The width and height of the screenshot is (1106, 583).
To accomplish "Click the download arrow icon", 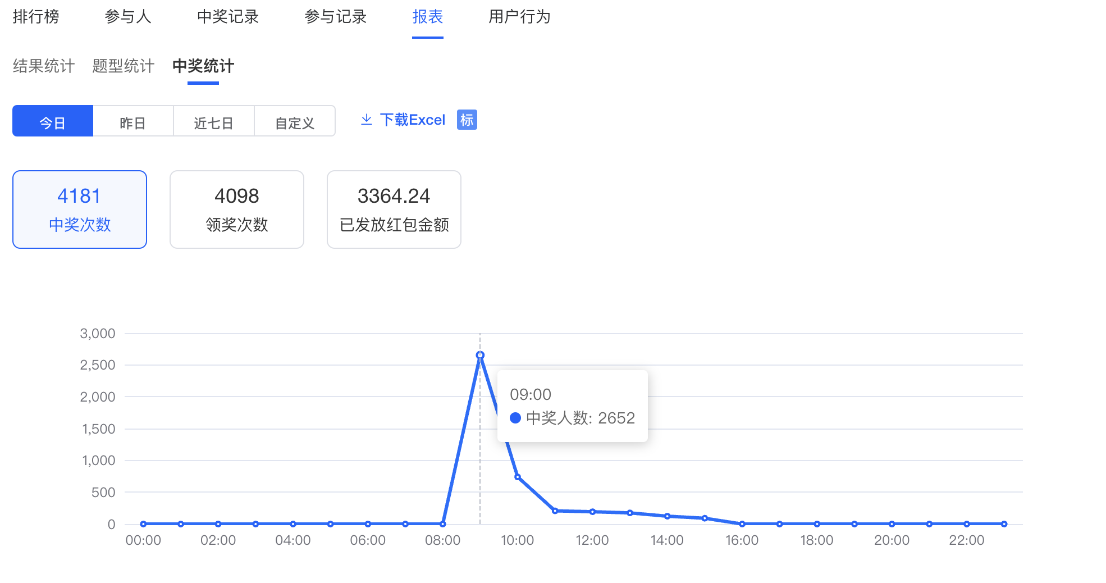I will (x=367, y=120).
